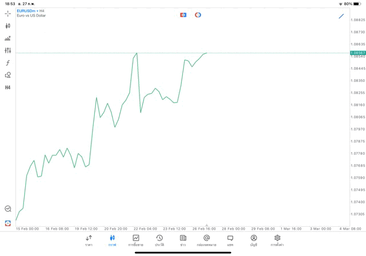Open chart settings sliders icon
The image size is (366, 256).
pyautogui.click(x=7, y=50)
